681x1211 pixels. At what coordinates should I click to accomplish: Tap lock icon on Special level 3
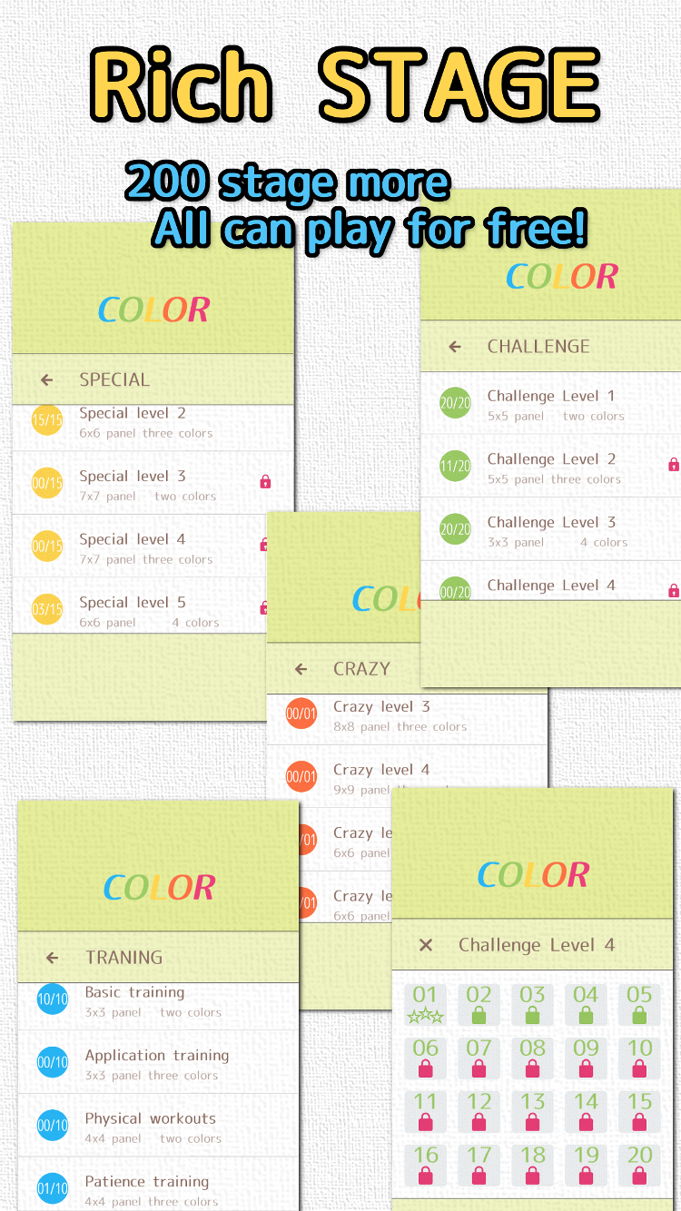click(265, 482)
